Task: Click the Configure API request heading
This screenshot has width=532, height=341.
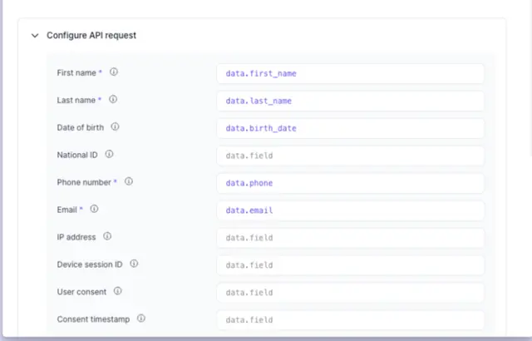Action: (91, 35)
